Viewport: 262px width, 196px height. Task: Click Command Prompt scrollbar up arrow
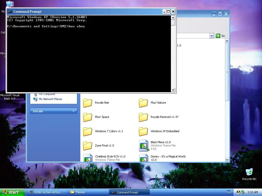click(173, 18)
